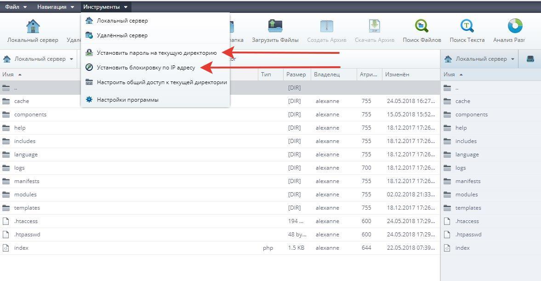Select the includes folder in the left panel
Viewport: 541px width, 281px height.
click(x=220, y=141)
